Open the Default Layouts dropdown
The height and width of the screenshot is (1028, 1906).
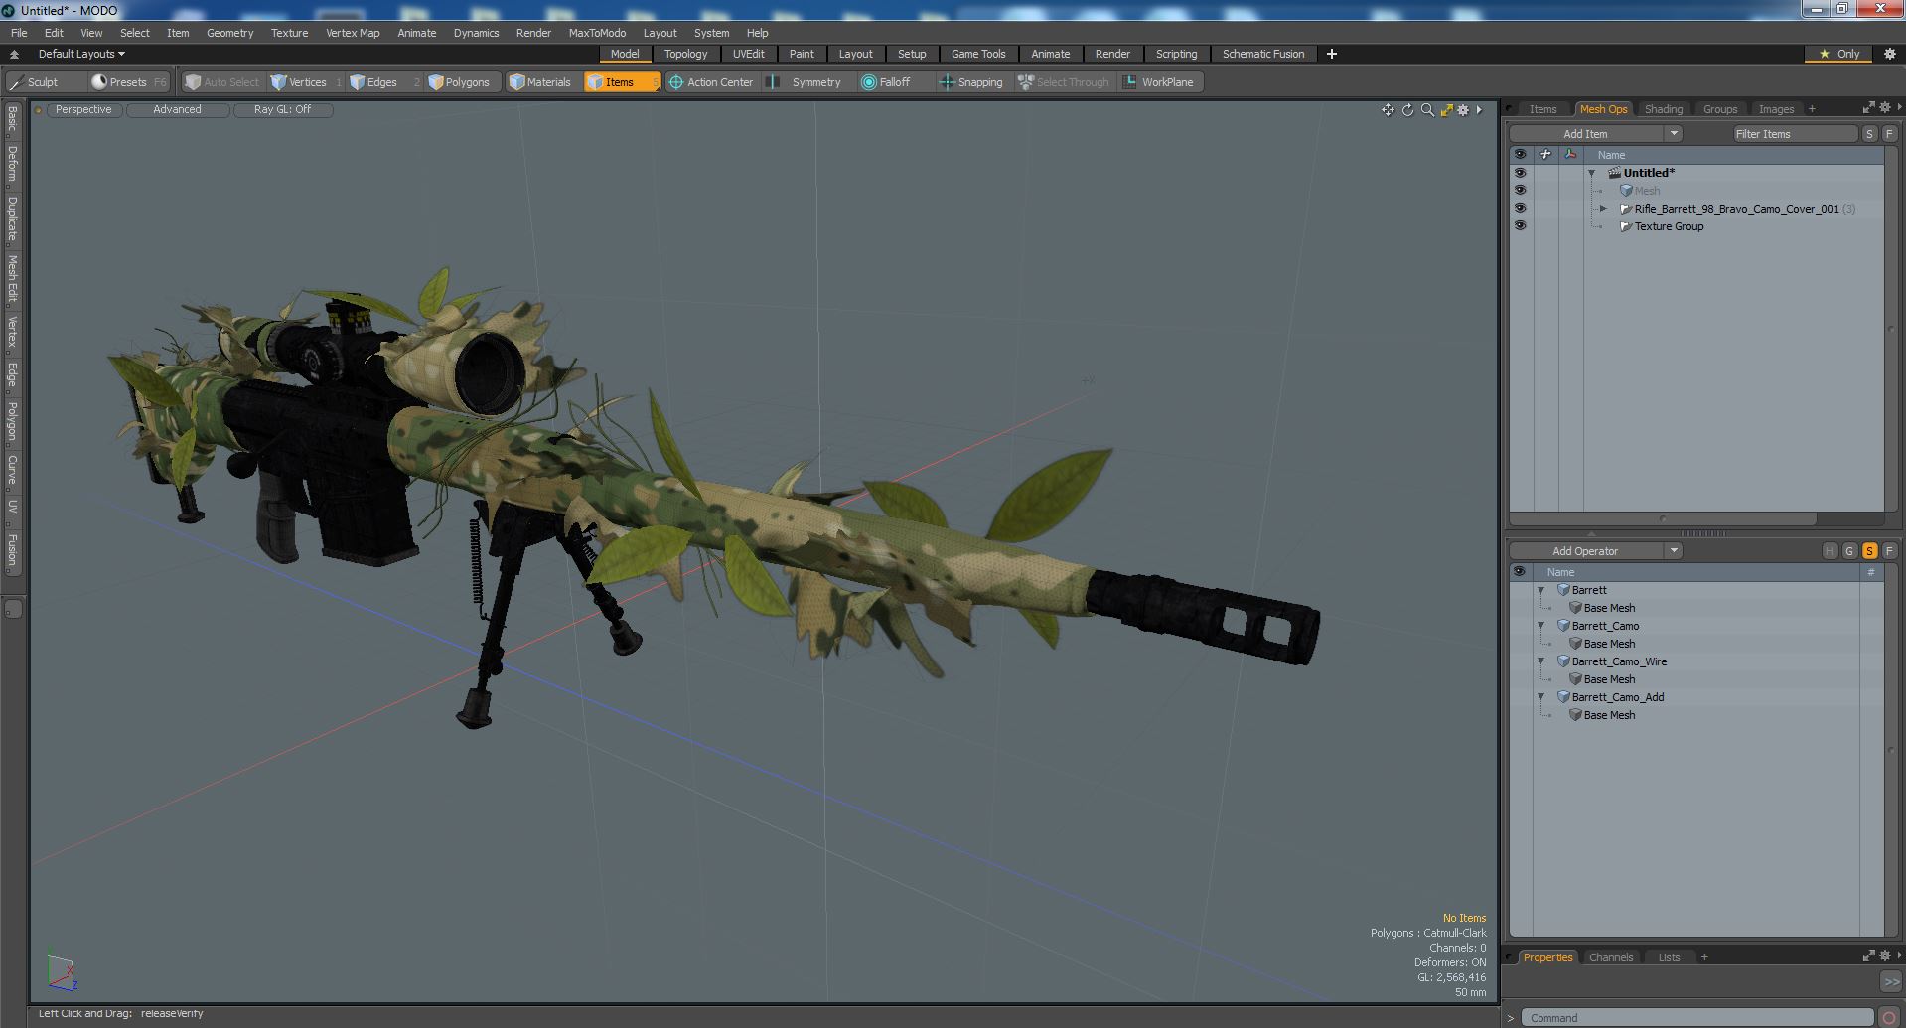coord(81,54)
